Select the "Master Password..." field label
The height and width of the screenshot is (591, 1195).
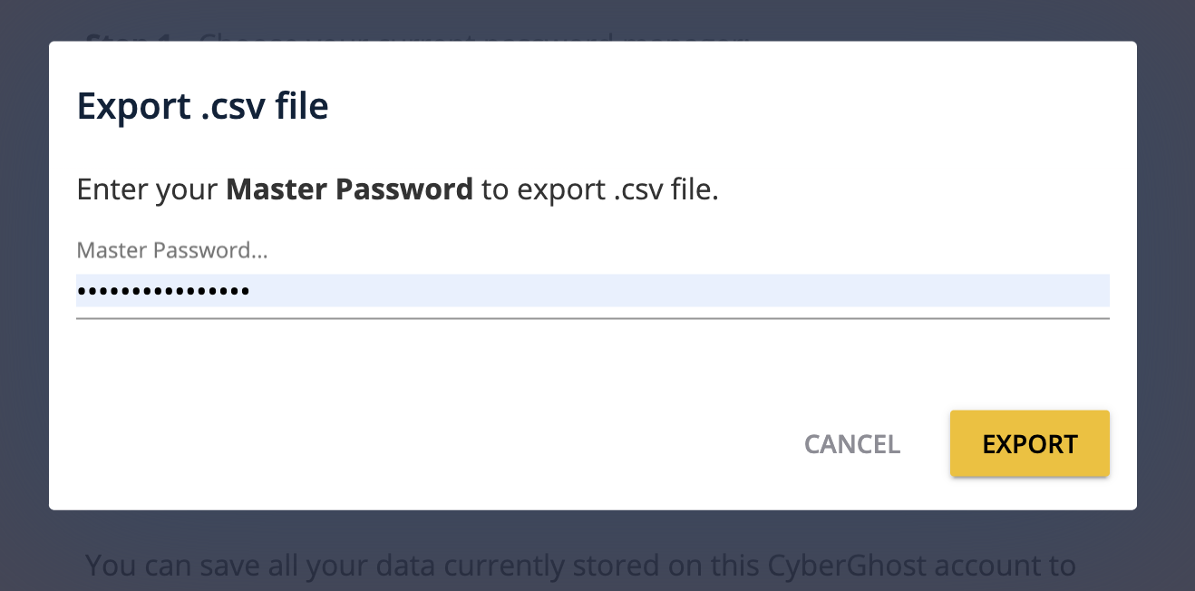pyautogui.click(x=172, y=251)
